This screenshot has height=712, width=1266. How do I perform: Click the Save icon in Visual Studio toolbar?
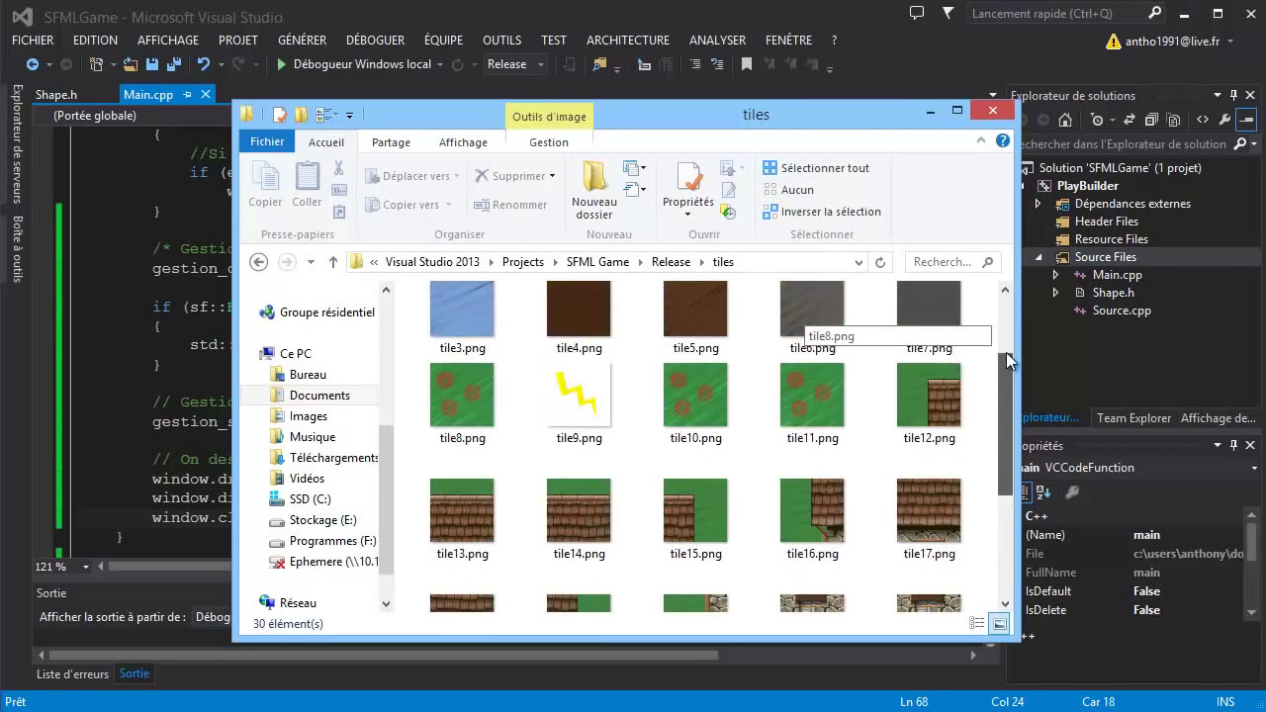tap(152, 64)
